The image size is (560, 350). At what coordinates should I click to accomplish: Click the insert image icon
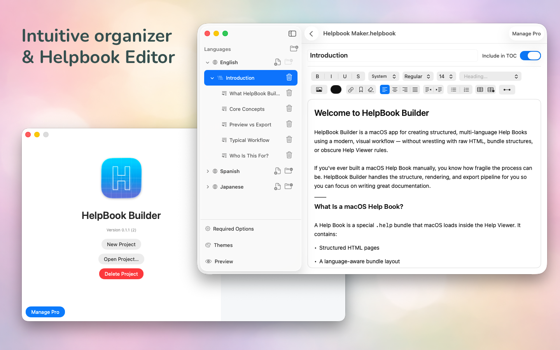pyautogui.click(x=319, y=89)
